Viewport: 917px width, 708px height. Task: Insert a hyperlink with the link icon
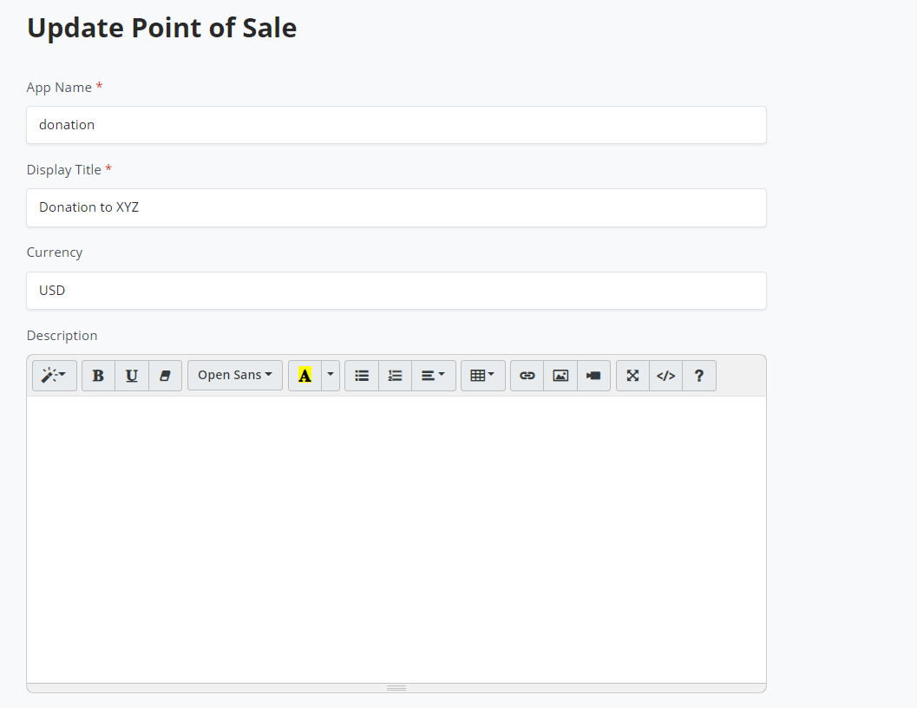pos(527,376)
